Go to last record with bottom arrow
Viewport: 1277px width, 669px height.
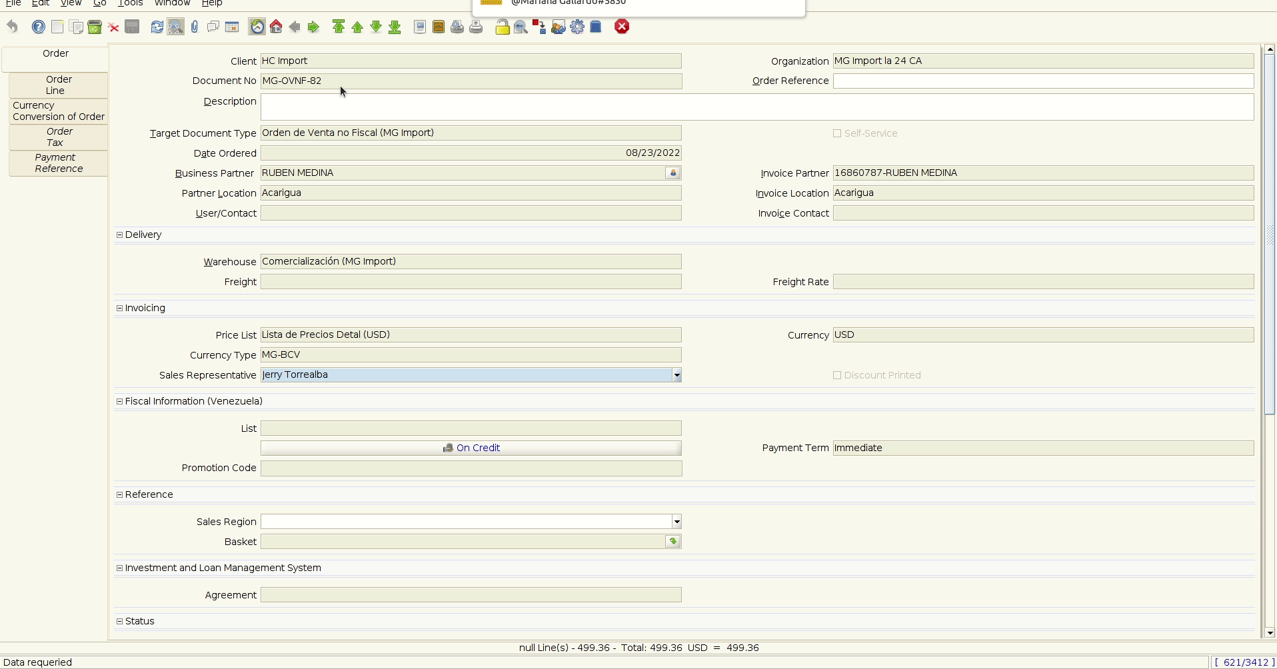395,27
